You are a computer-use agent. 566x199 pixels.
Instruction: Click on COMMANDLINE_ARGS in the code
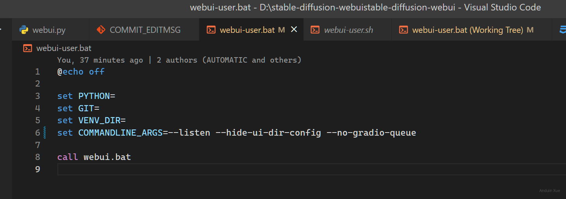[x=120, y=133]
